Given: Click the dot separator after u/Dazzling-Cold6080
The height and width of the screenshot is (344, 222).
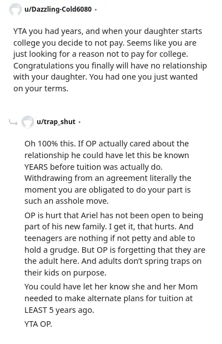Looking at the screenshot, I should click(96, 9).
